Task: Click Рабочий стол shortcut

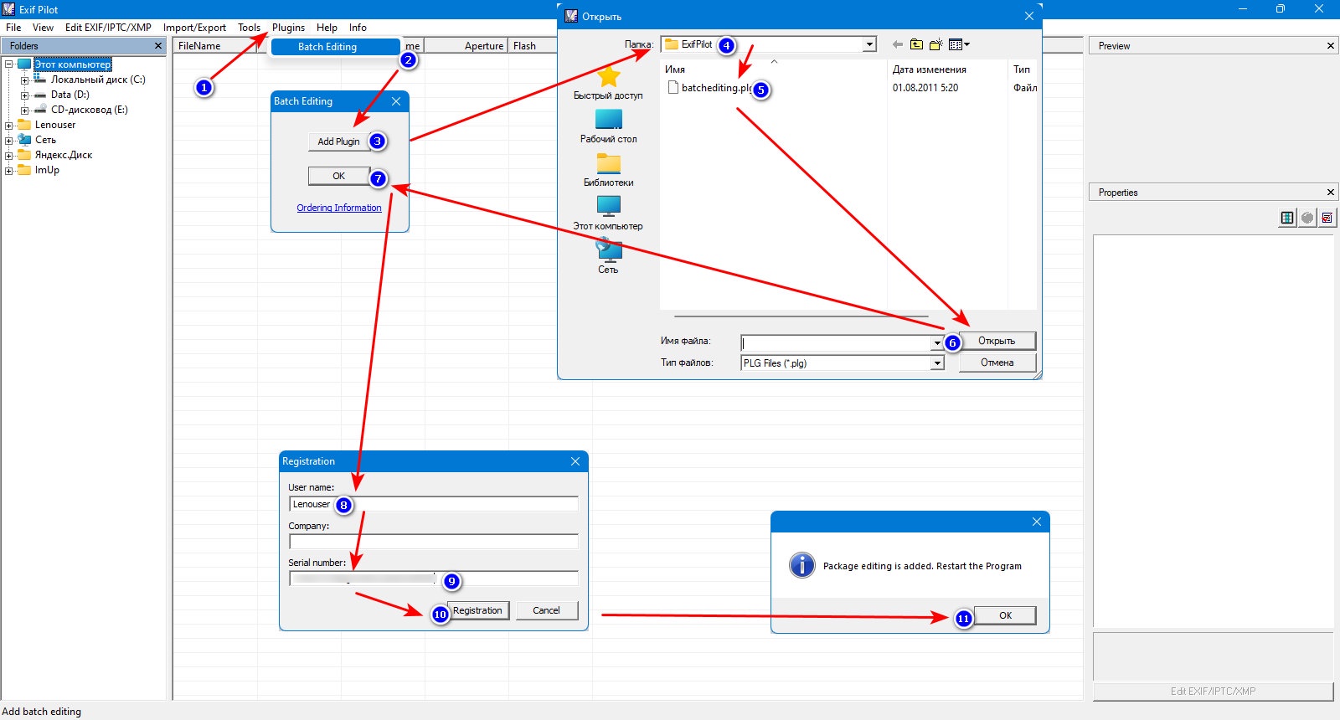Action: tap(608, 127)
